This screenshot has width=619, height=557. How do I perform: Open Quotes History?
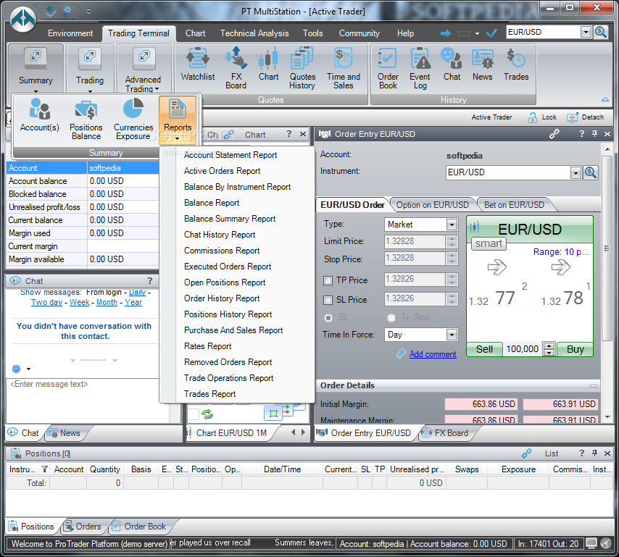point(302,68)
